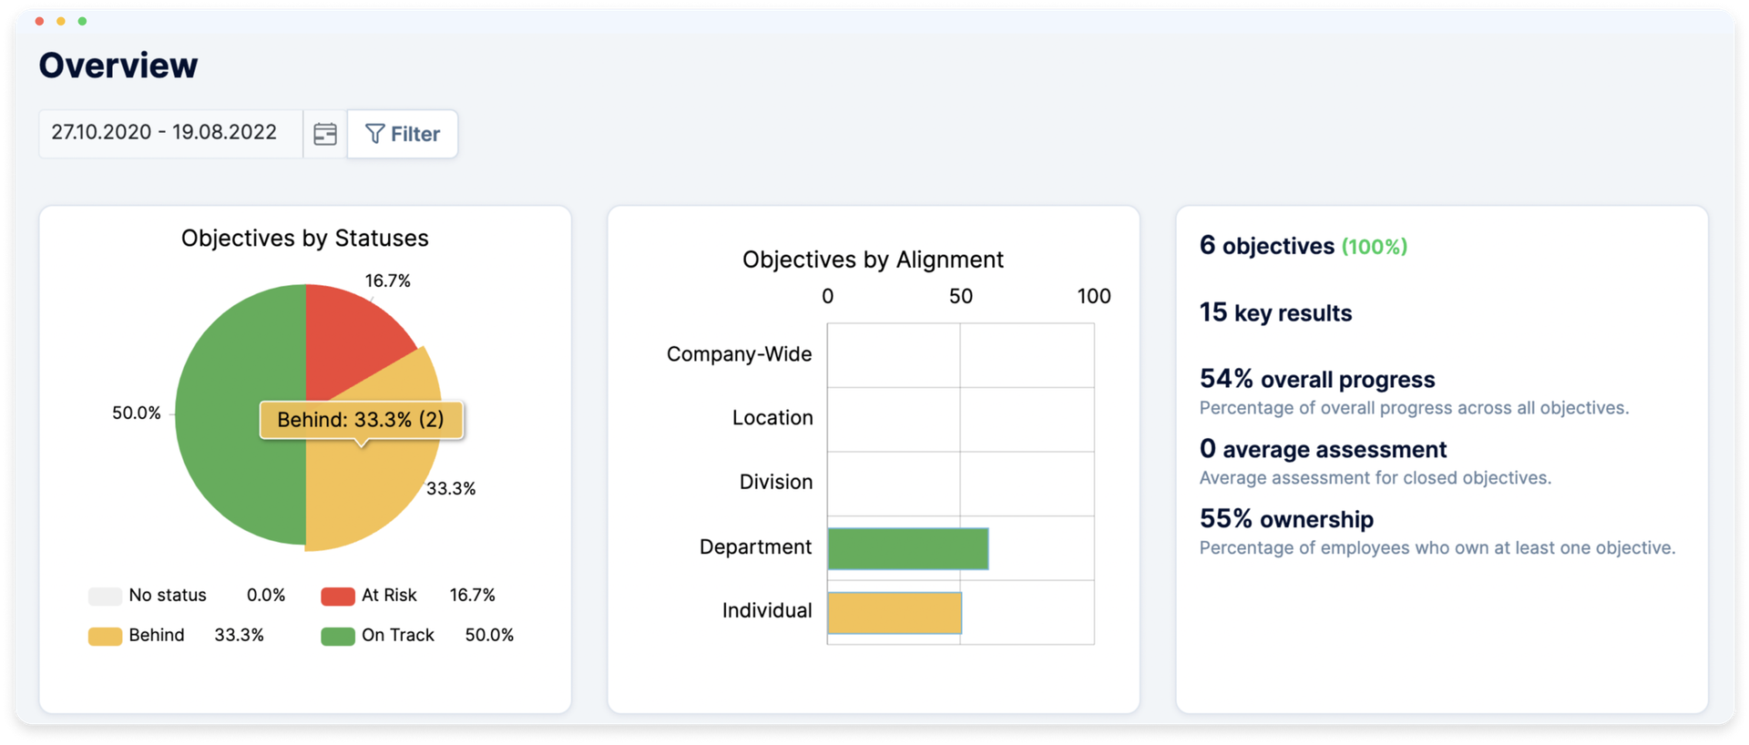Click the Overview page heading

(118, 66)
